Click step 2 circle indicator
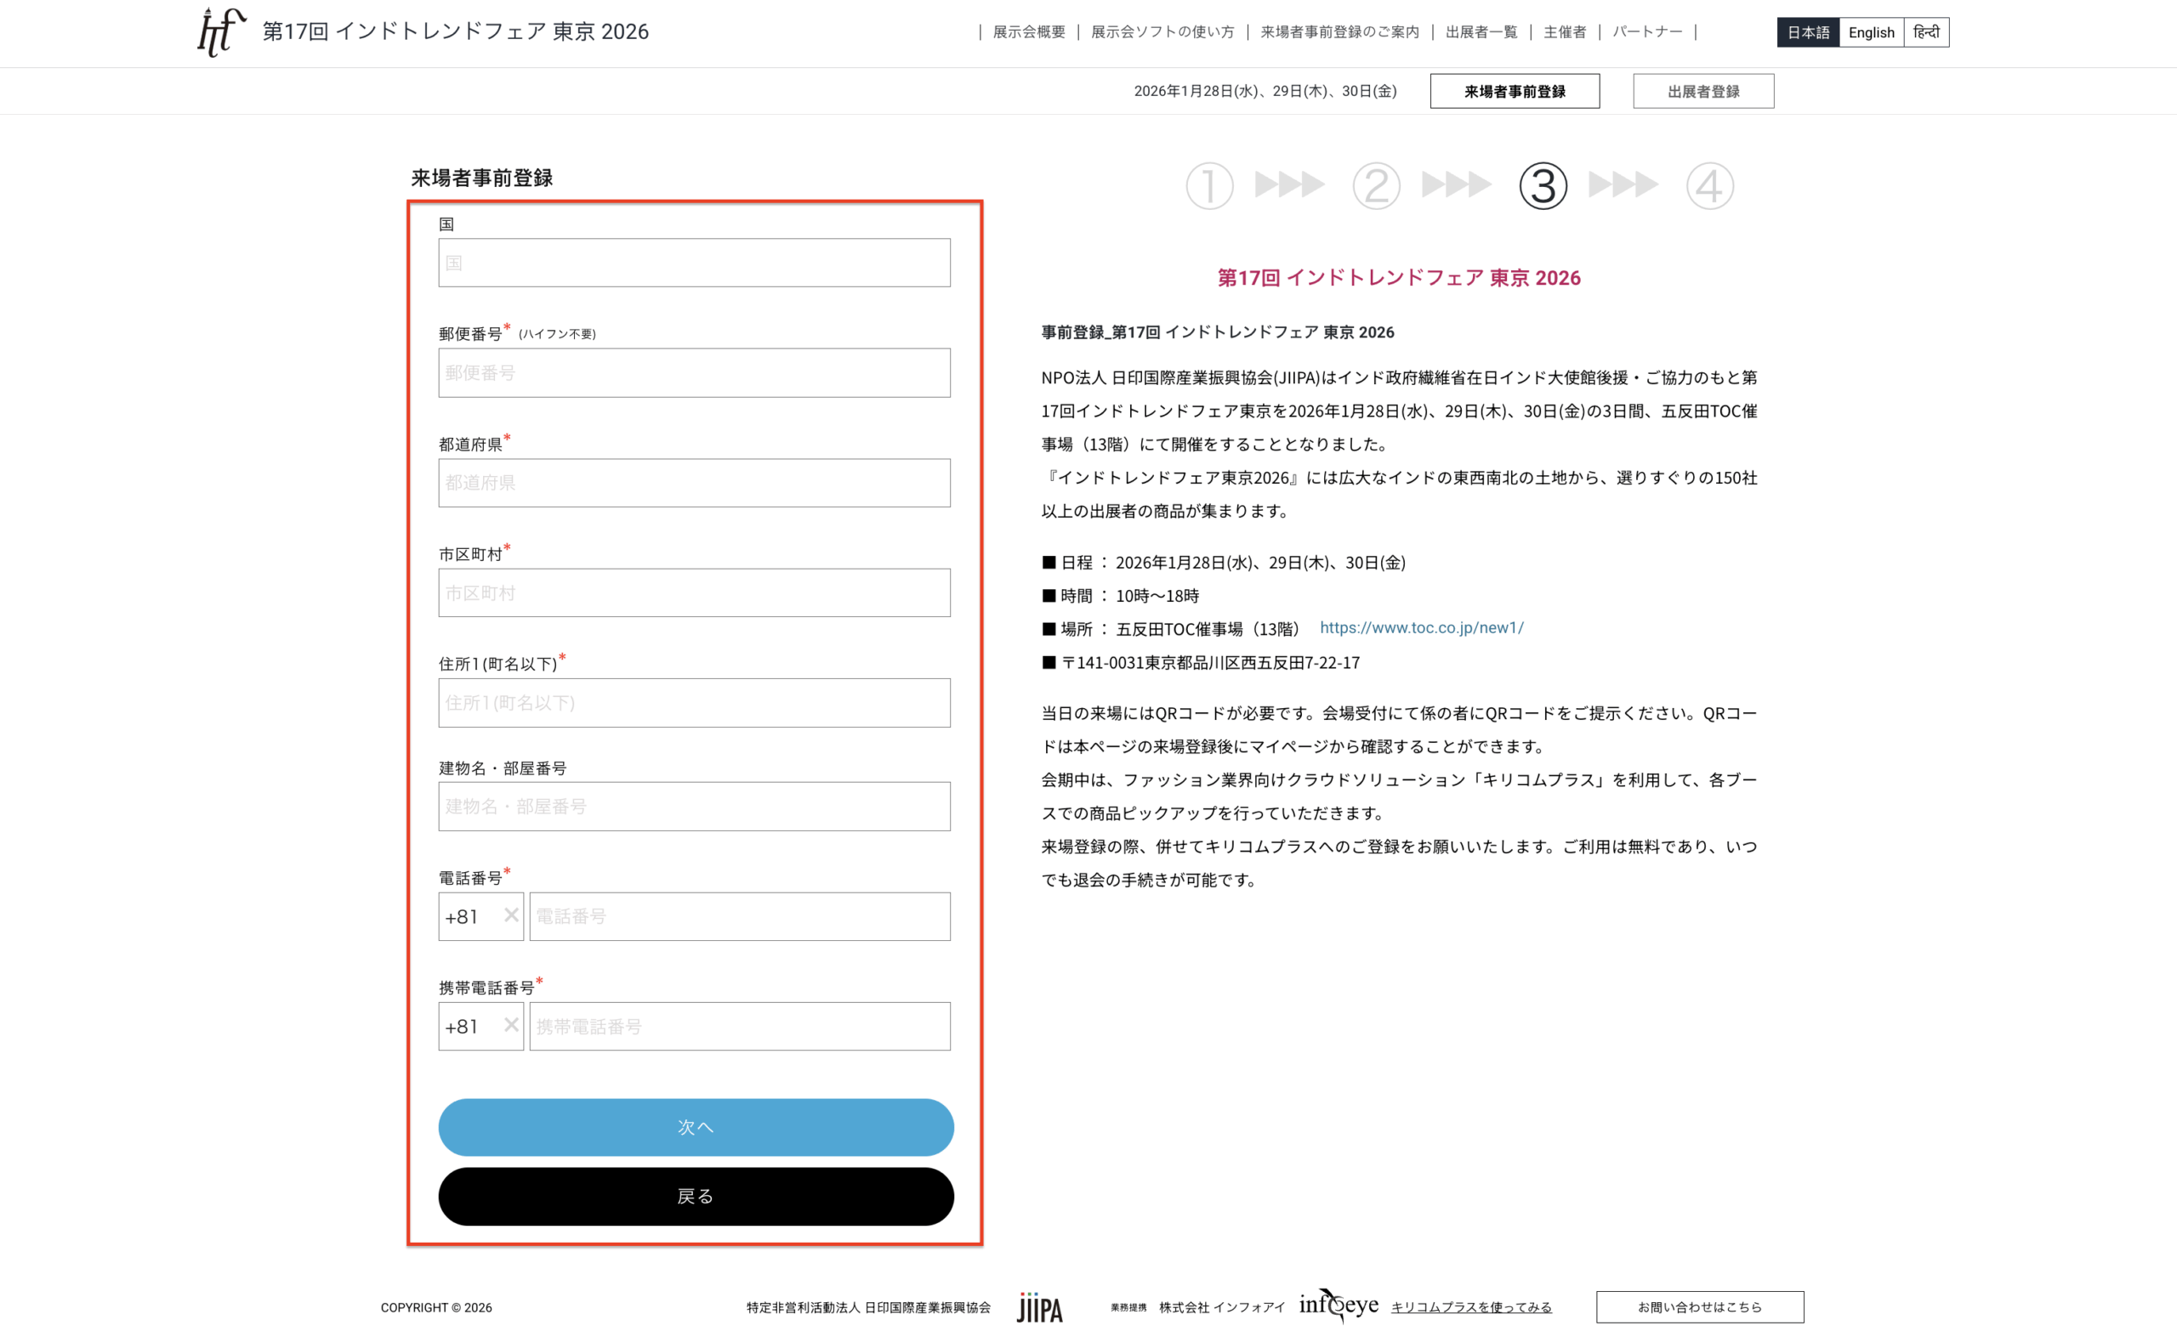Screen dimensions: 2177x1337 pos(1376,185)
